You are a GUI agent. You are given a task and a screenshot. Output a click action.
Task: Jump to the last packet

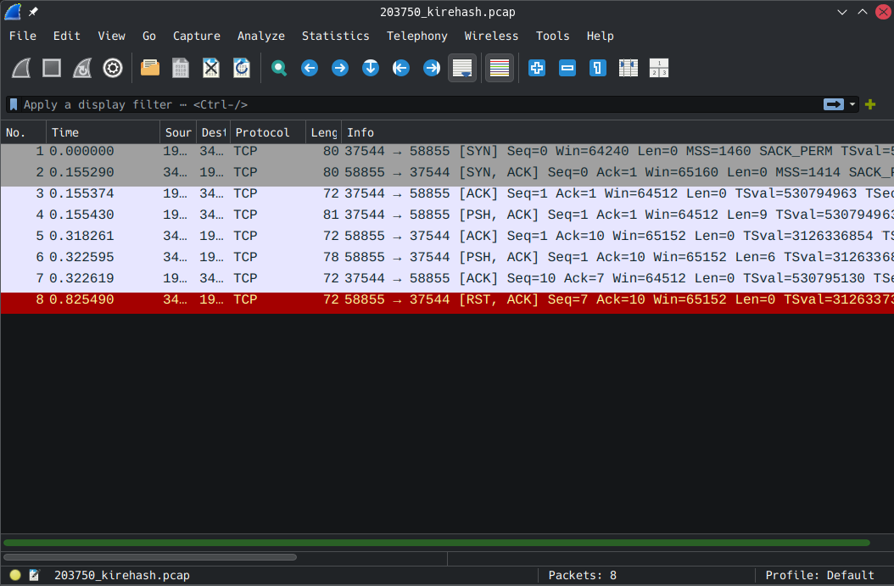(x=432, y=68)
